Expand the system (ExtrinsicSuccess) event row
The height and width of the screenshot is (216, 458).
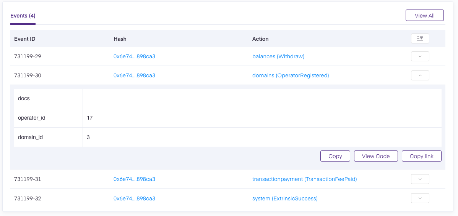420,198
